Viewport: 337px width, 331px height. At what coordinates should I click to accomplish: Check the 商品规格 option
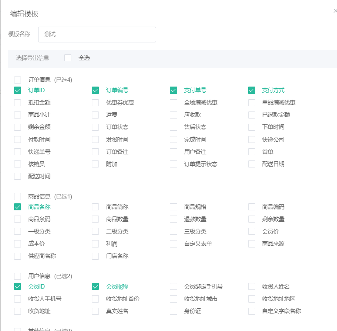pos(174,207)
